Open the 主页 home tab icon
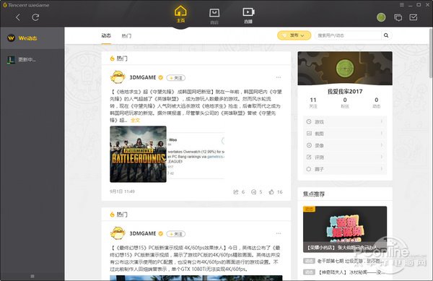Screen dimensions: 433x281 (x=180, y=14)
